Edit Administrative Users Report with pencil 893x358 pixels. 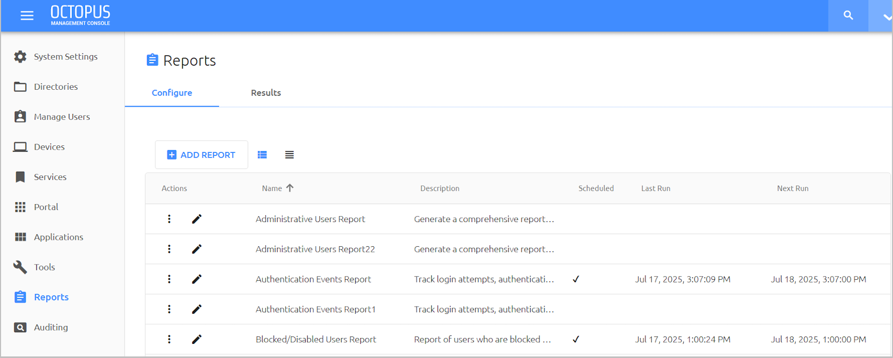point(196,219)
